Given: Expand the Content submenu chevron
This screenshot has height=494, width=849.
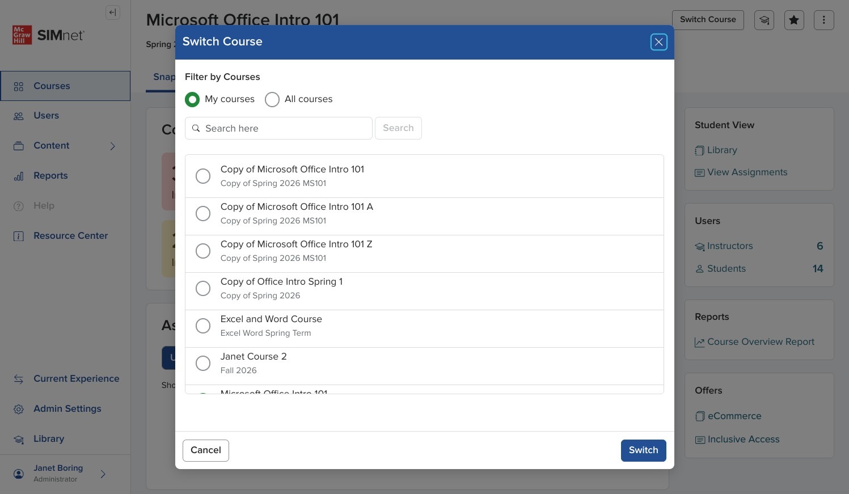Looking at the screenshot, I should coord(113,146).
